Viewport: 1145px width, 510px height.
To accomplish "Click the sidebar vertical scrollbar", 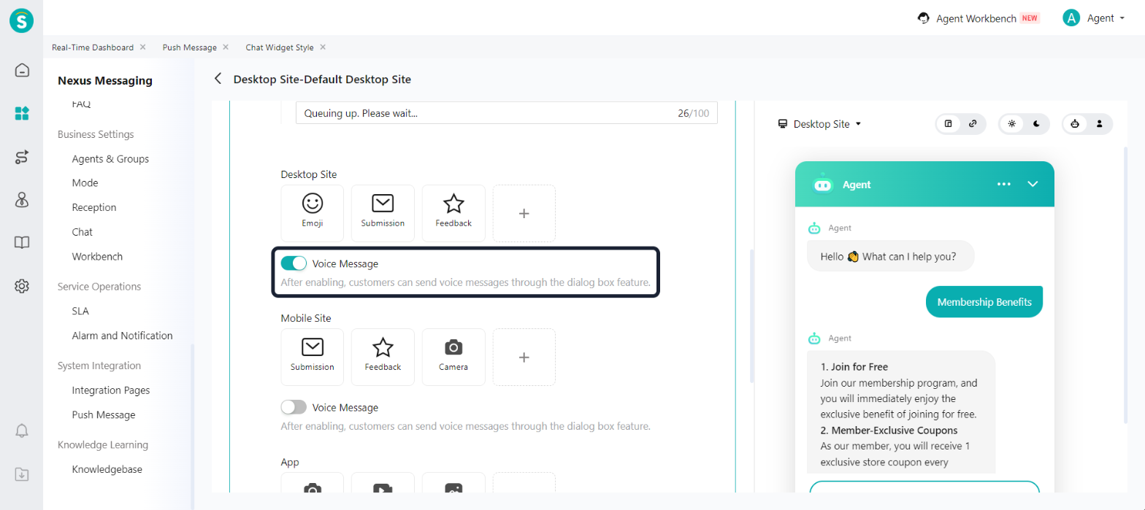I will [x=193, y=426].
